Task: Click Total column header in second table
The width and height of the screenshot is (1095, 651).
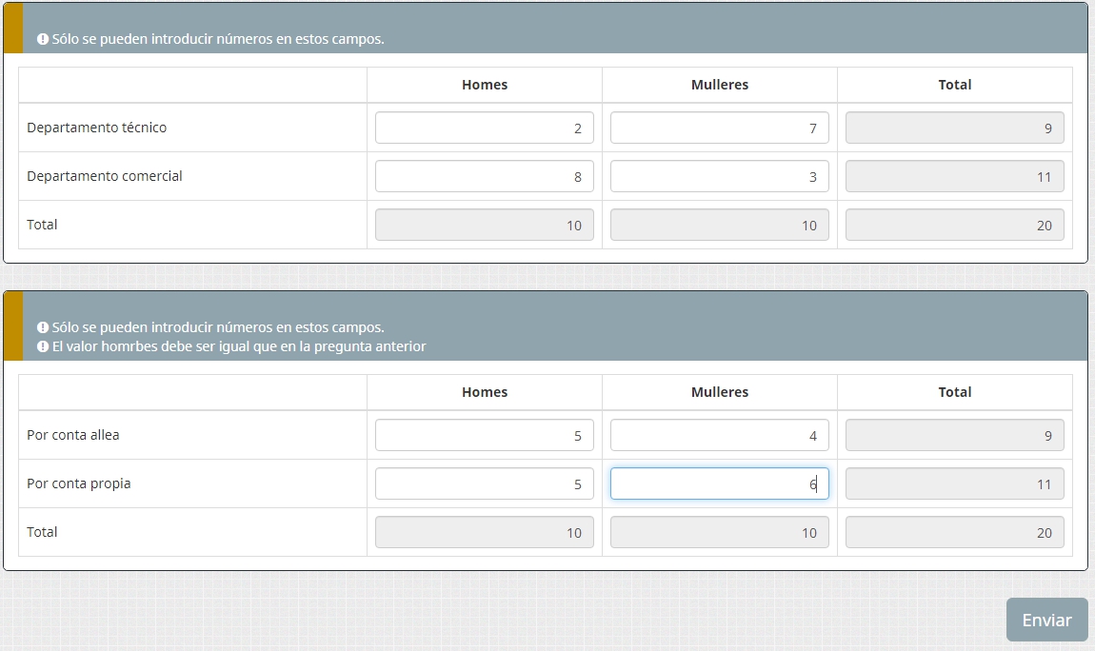Action: [955, 393]
